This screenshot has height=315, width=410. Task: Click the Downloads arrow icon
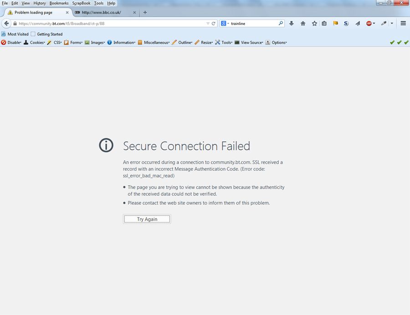pyautogui.click(x=292, y=23)
